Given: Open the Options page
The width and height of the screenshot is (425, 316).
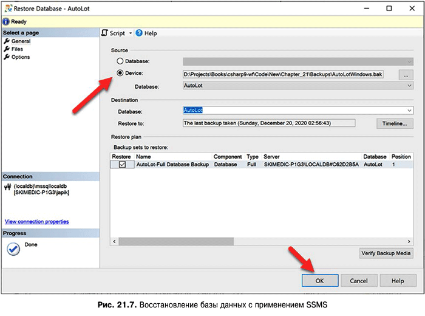Looking at the screenshot, I should tap(21, 57).
